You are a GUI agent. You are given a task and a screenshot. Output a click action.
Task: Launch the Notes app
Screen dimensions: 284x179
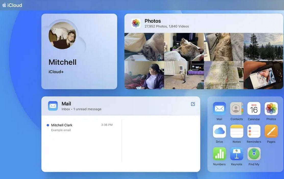pyautogui.click(x=236, y=132)
